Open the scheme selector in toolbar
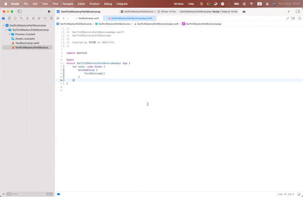303x197 pixels. (138, 12)
